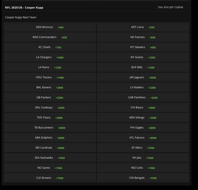Select CIN Bengals +7500 option
Image resolution: width=198 pixels, height=190 pixels.
143,178
